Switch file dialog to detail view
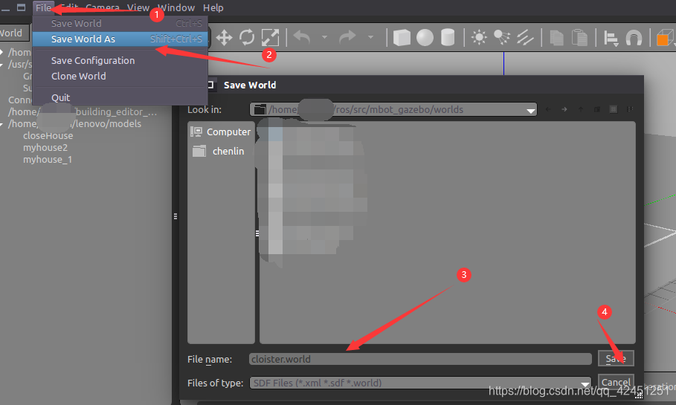Screen dimensions: 676x405 click(x=630, y=109)
